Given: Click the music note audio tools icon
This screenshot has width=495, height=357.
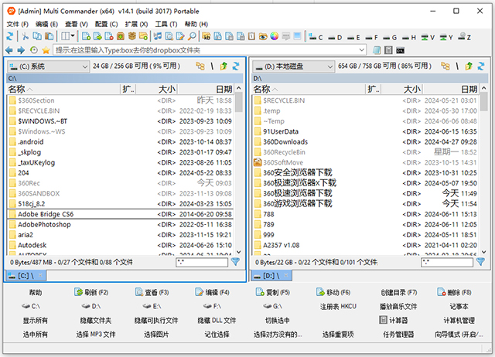Looking at the screenshot, I should point(158,36).
